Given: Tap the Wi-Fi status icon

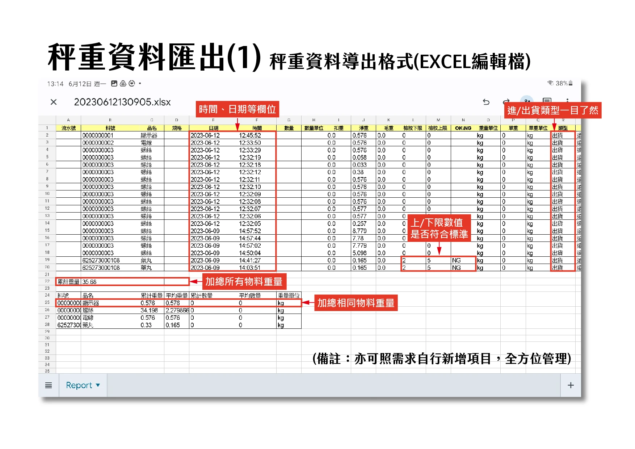Looking at the screenshot, I should point(550,83).
